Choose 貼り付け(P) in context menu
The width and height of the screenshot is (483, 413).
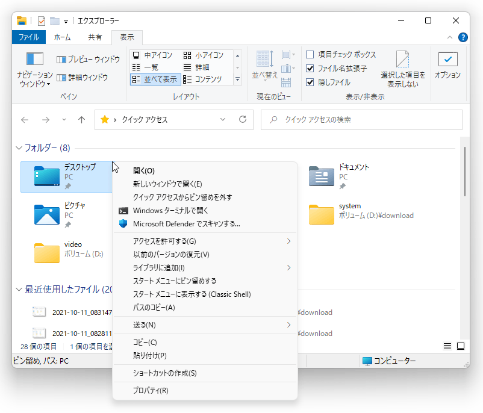click(205, 355)
